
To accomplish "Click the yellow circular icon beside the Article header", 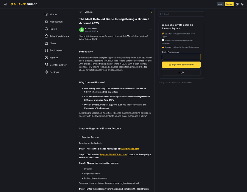I will point(151,12).
